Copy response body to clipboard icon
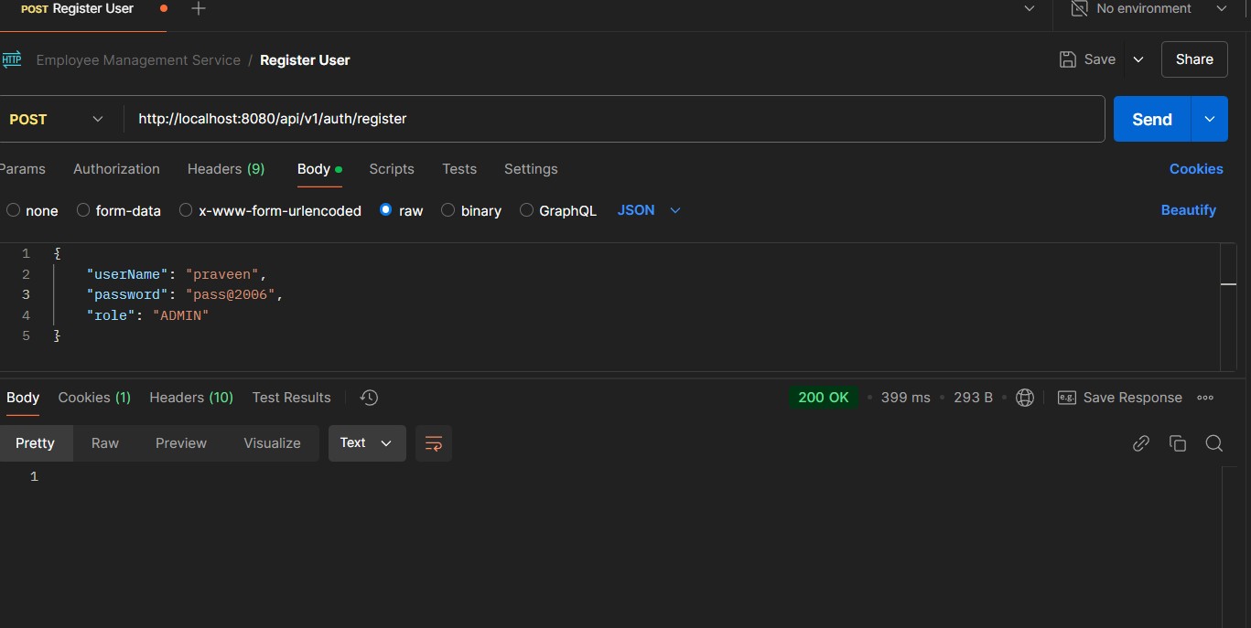Viewport: 1251px width, 628px height. tap(1178, 443)
